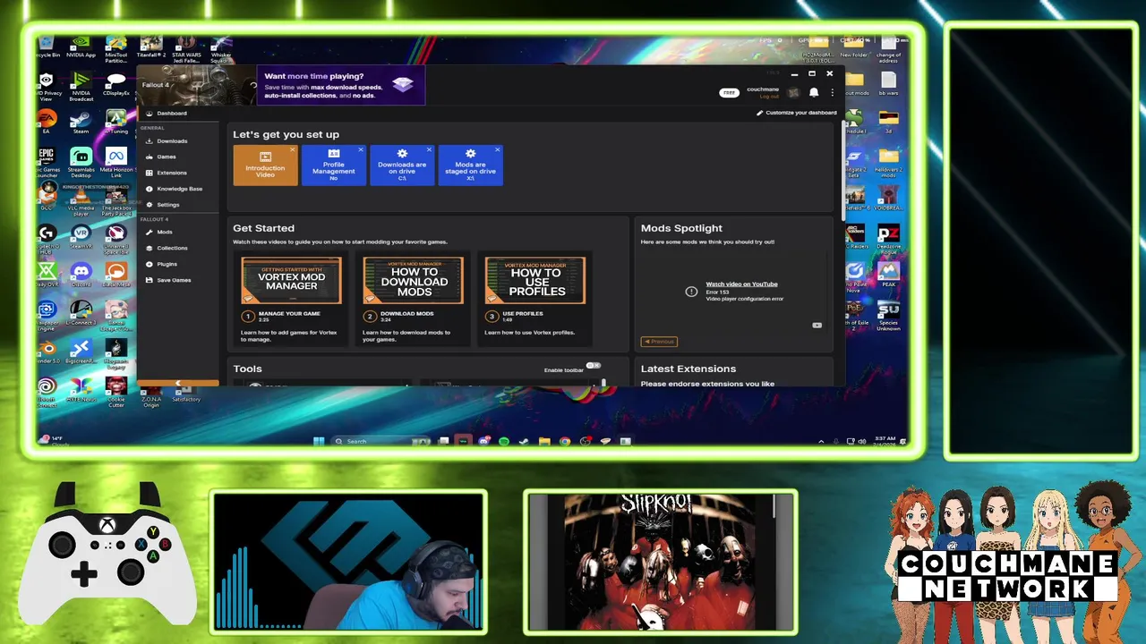Select the Streamlabs Desktop icon
Image resolution: width=1146 pixels, height=644 pixels.
(81, 162)
